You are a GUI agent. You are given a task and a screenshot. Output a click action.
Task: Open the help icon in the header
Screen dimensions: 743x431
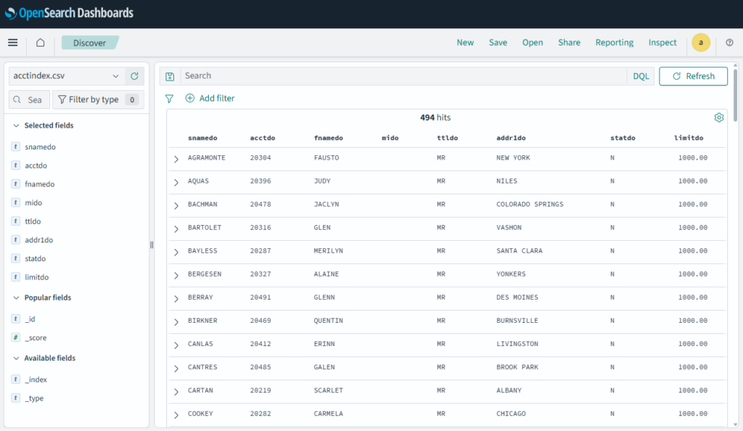click(729, 43)
